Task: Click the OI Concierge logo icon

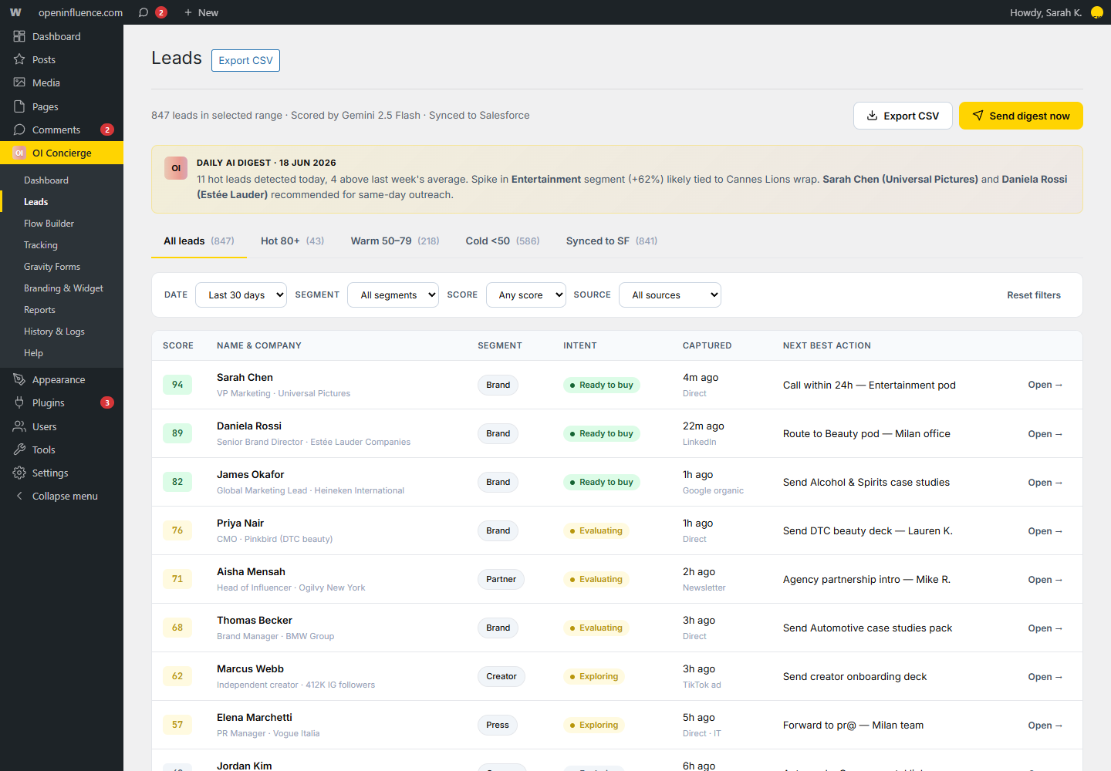Action: tap(19, 153)
